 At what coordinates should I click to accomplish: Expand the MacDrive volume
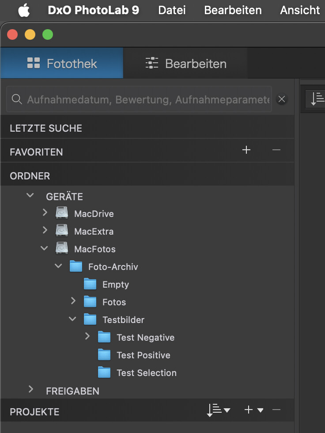(x=45, y=213)
